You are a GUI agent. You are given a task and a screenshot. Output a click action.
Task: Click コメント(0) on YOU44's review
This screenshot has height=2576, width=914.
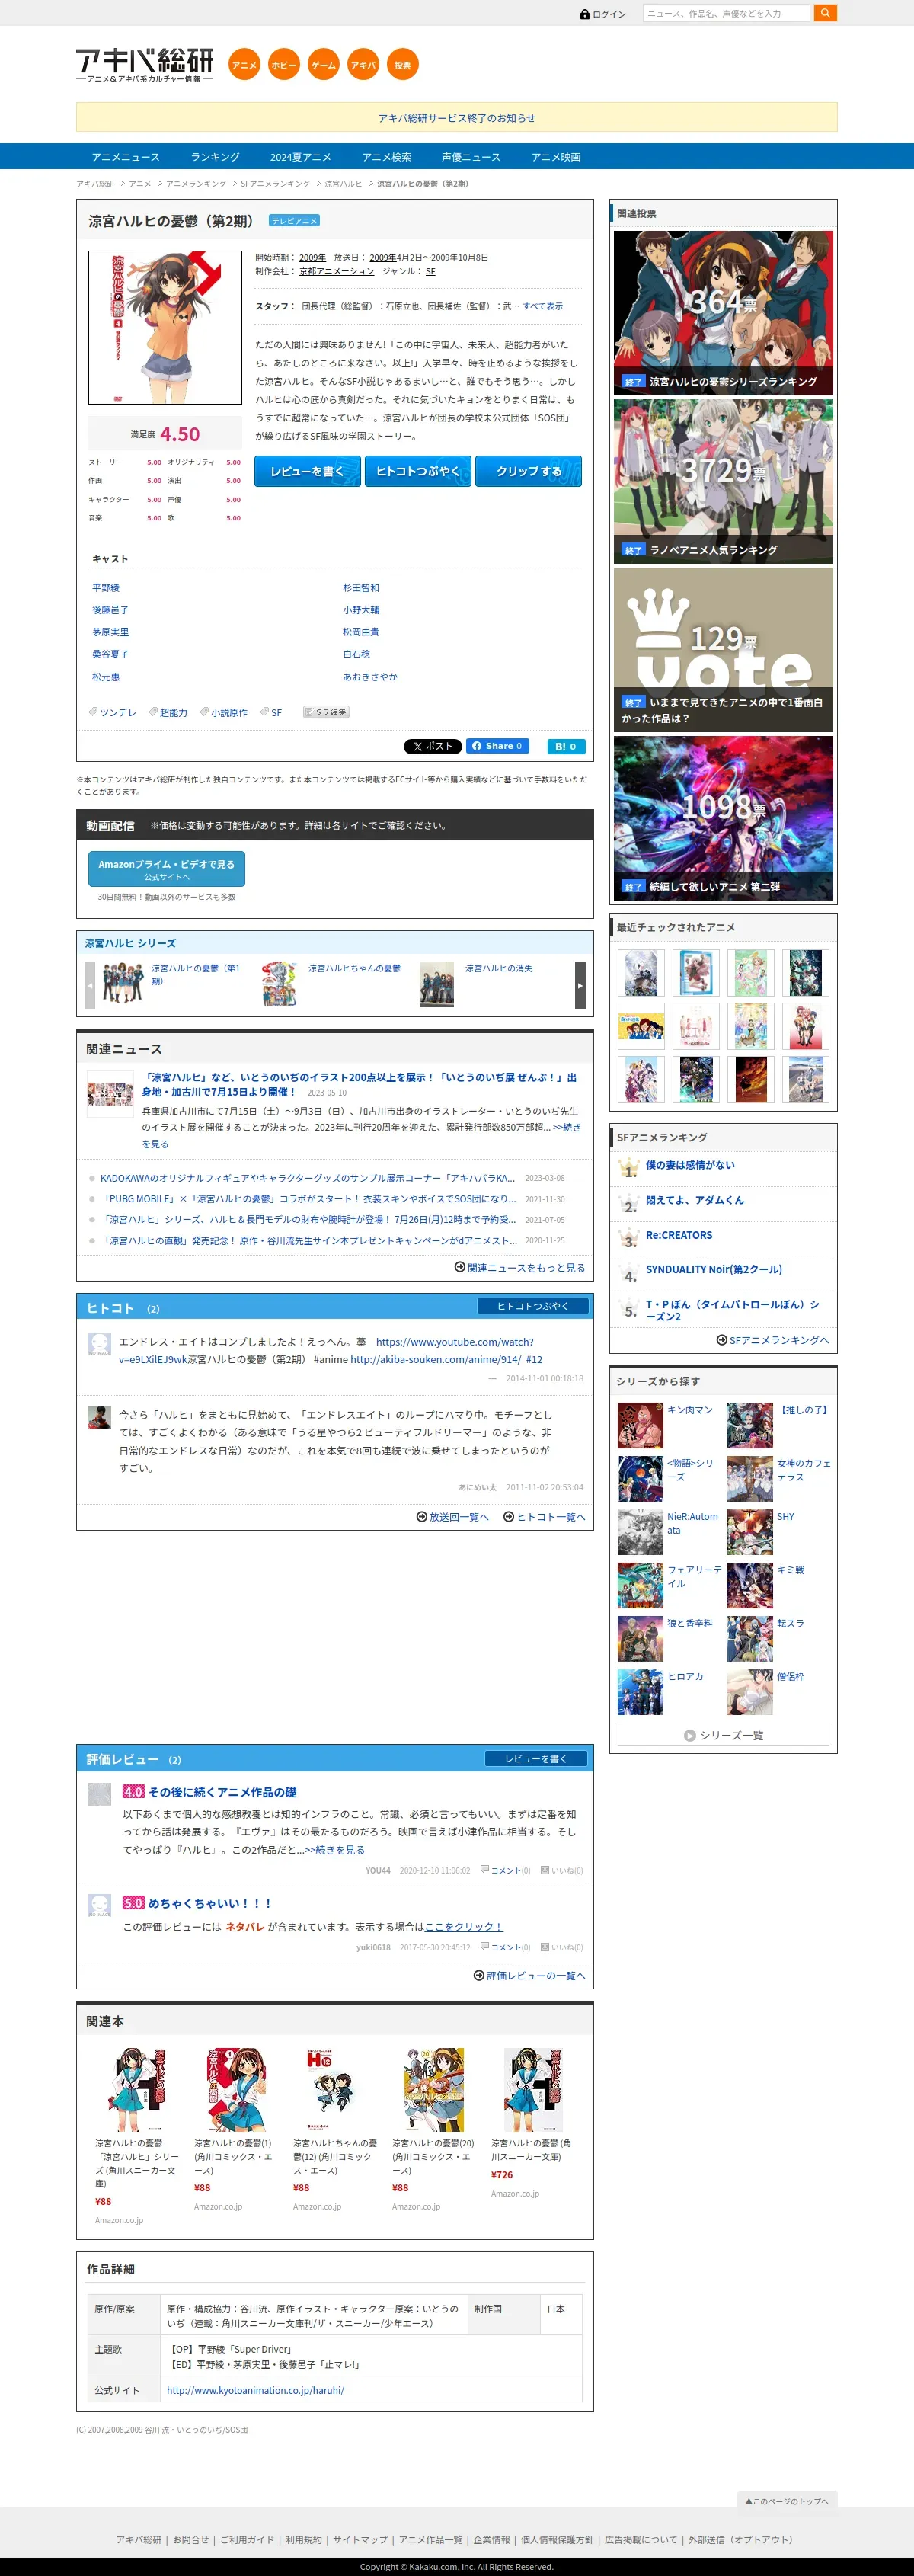coord(506,1870)
